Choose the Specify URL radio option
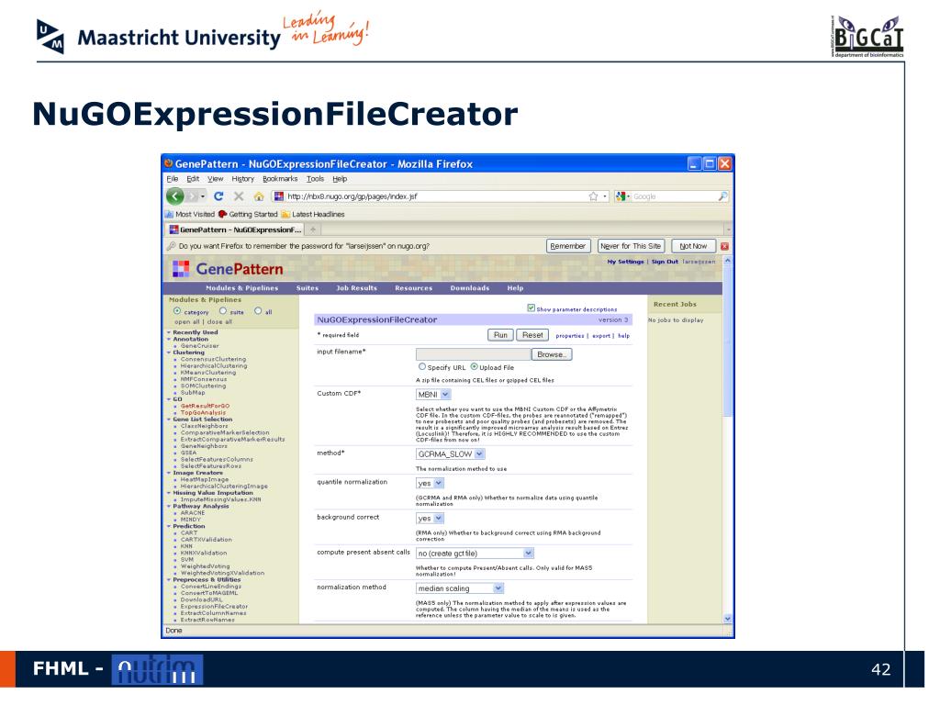Screen dimensions: 940x705 pos(422,366)
